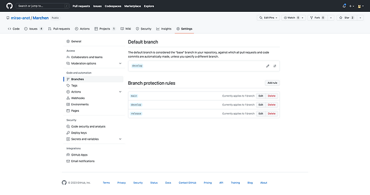The width and height of the screenshot is (370, 195).
Task: Rename default branch with pencil icon
Action: [x=267, y=66]
